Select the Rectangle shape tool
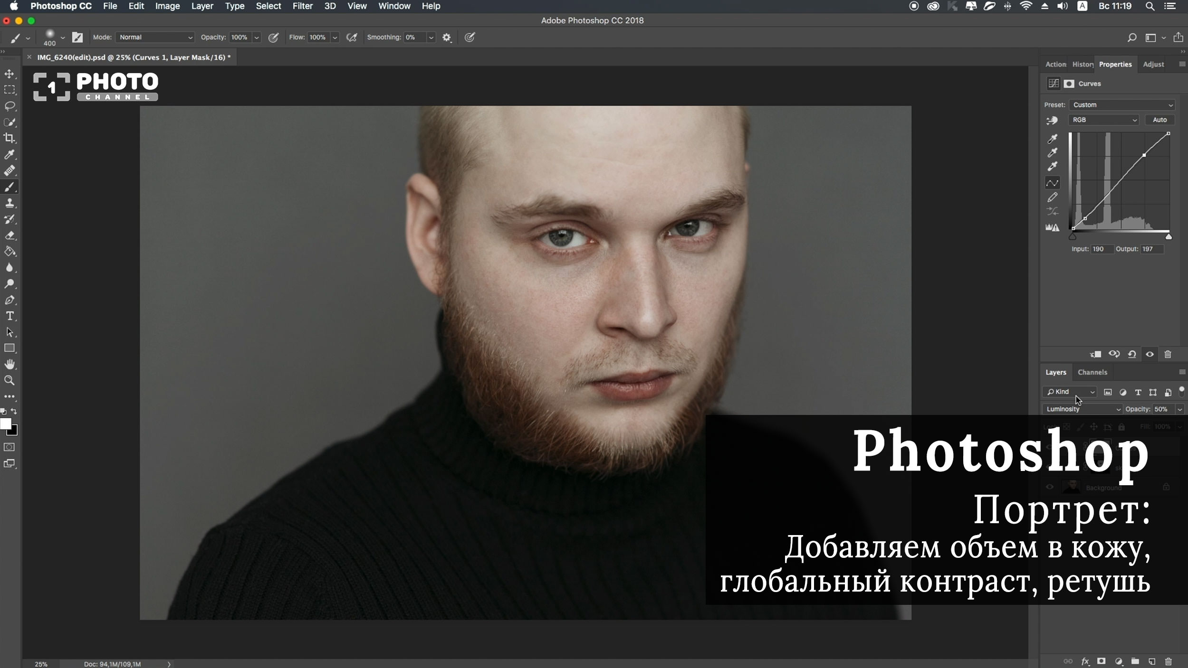The image size is (1188, 668). click(x=10, y=348)
